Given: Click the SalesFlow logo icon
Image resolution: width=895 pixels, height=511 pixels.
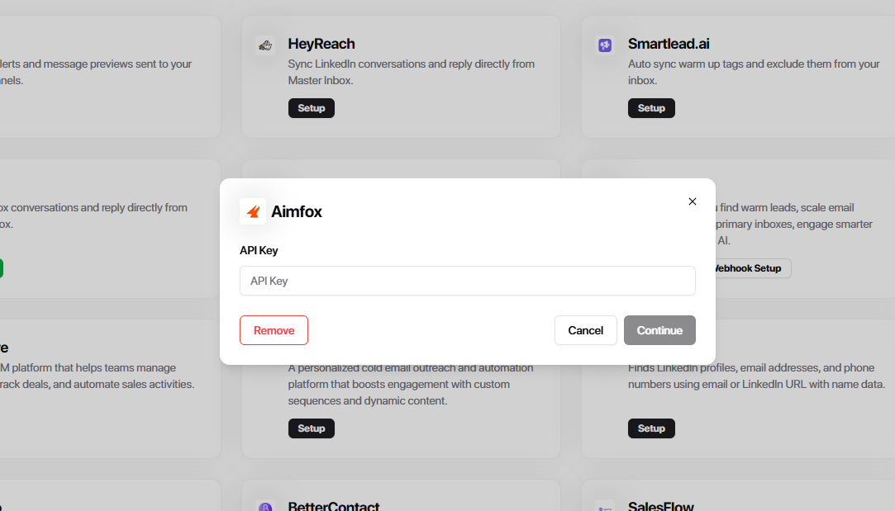Looking at the screenshot, I should [x=605, y=506].
